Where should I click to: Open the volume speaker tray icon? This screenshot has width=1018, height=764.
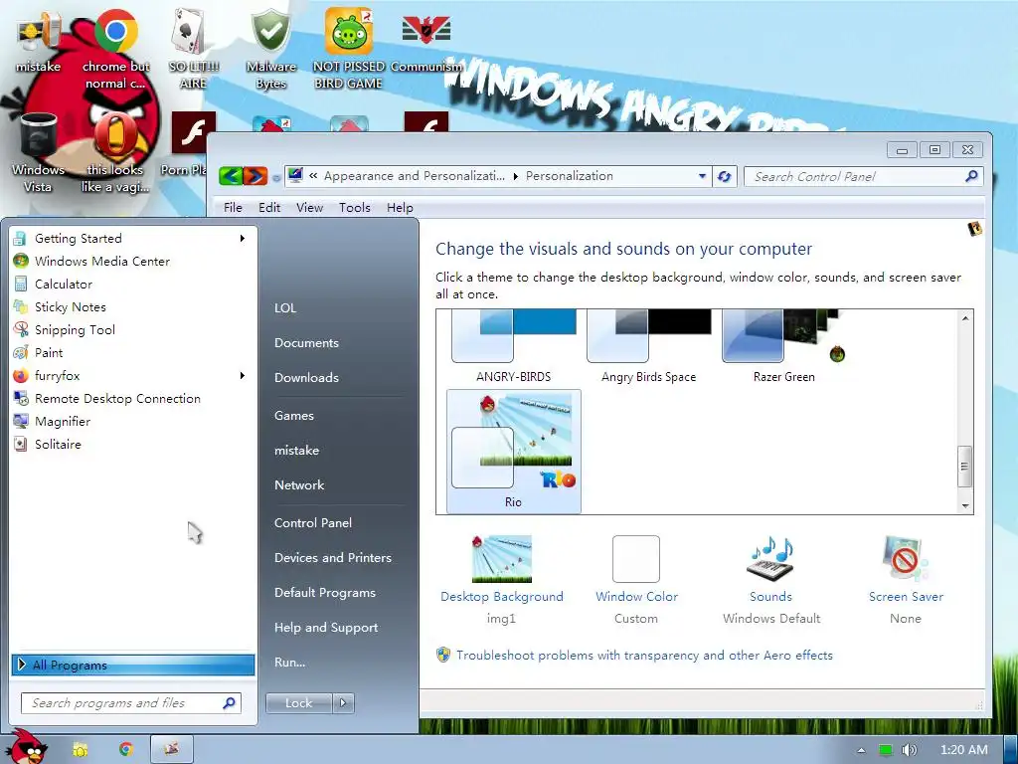(x=909, y=750)
